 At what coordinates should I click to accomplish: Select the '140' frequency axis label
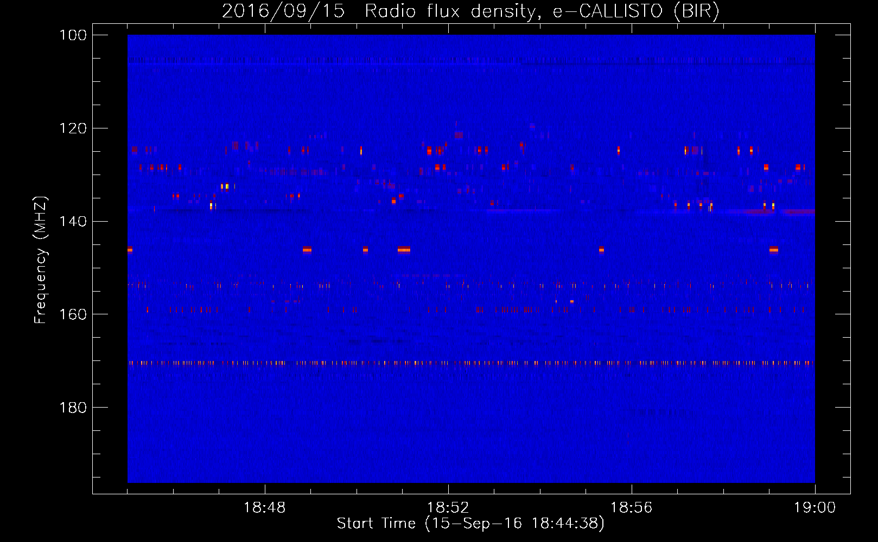point(73,222)
